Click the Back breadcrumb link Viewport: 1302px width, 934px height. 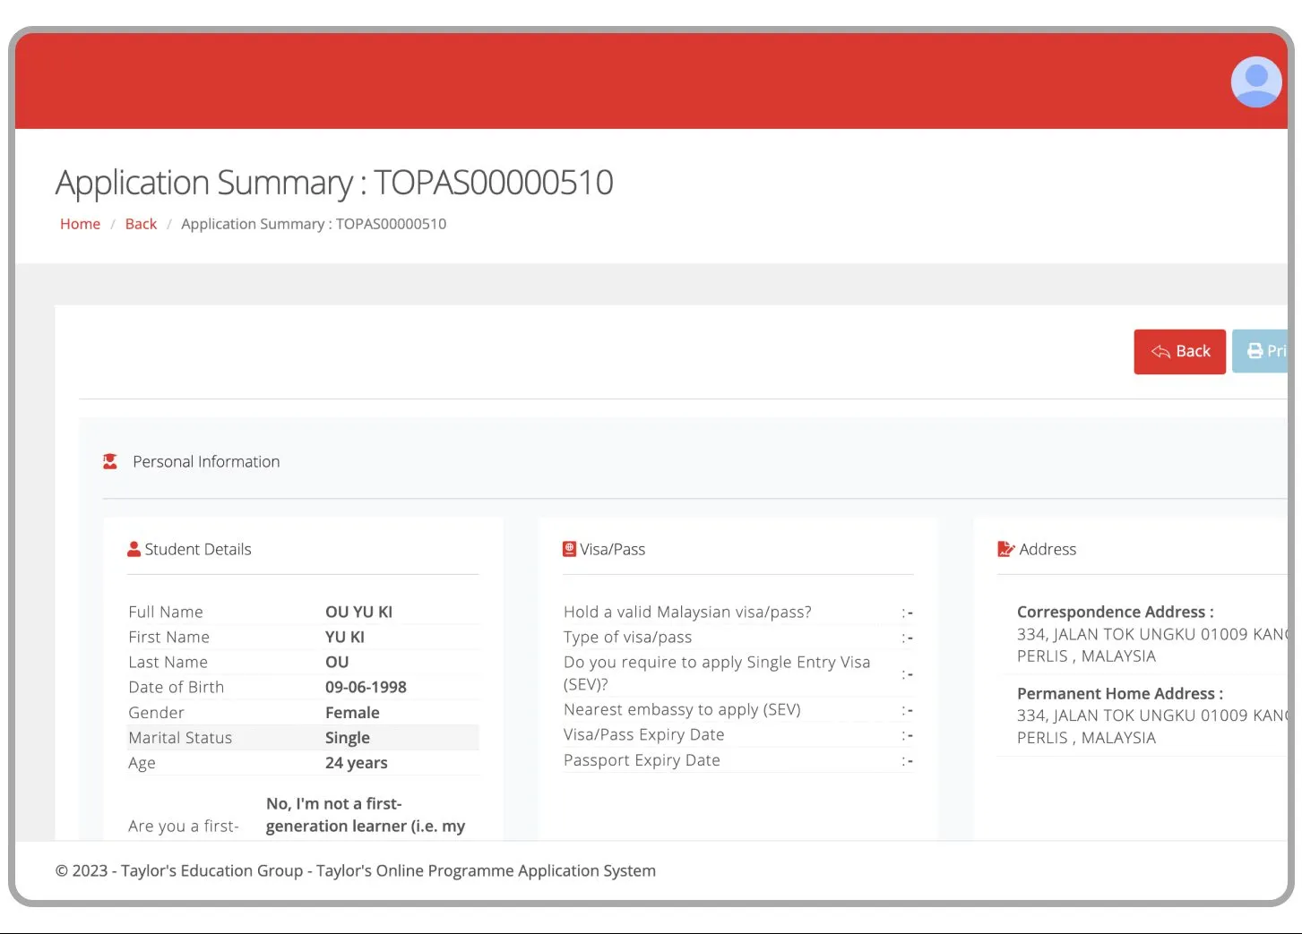141,224
